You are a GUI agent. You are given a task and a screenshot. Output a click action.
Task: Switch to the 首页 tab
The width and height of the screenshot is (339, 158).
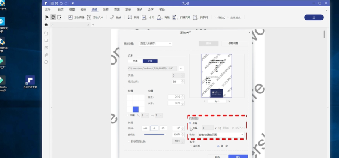[x=61, y=9]
